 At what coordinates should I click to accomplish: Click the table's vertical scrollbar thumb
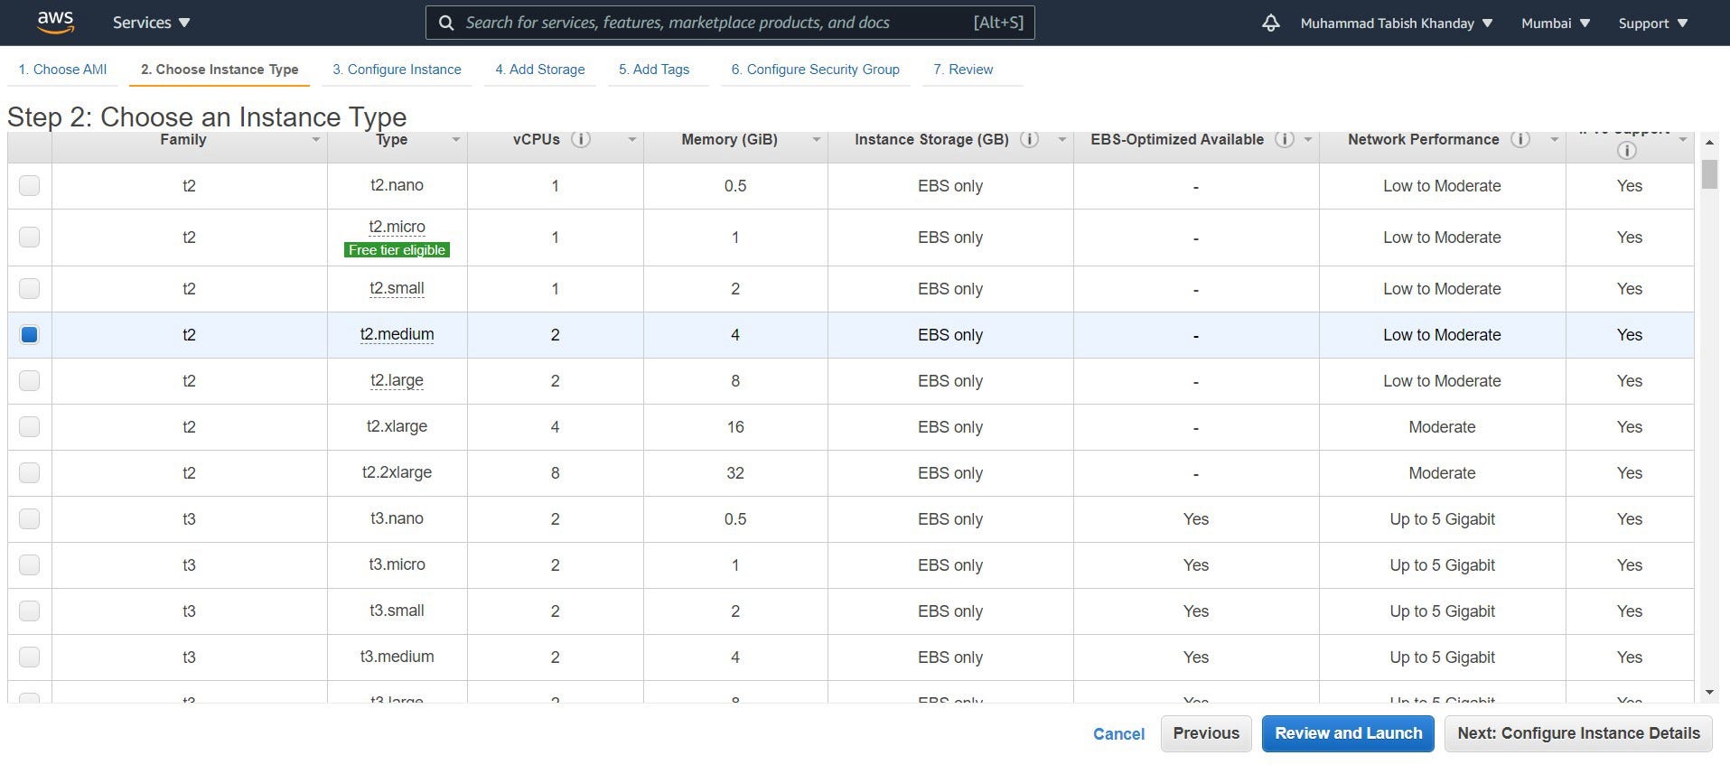coord(1709,173)
